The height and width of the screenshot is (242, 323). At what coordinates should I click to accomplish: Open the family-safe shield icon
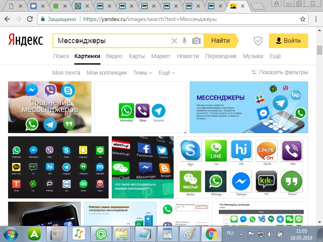[258, 41]
